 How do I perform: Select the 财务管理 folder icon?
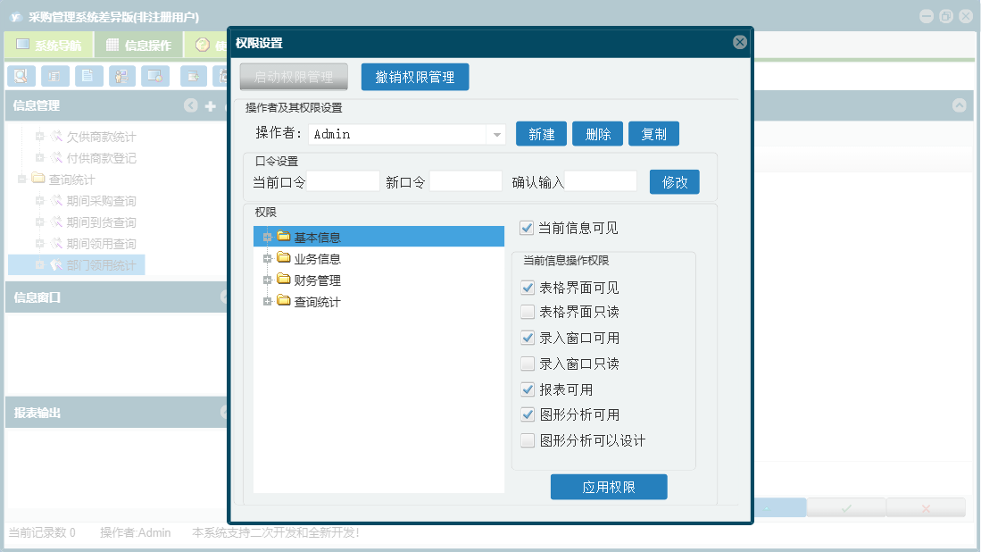[x=284, y=280]
